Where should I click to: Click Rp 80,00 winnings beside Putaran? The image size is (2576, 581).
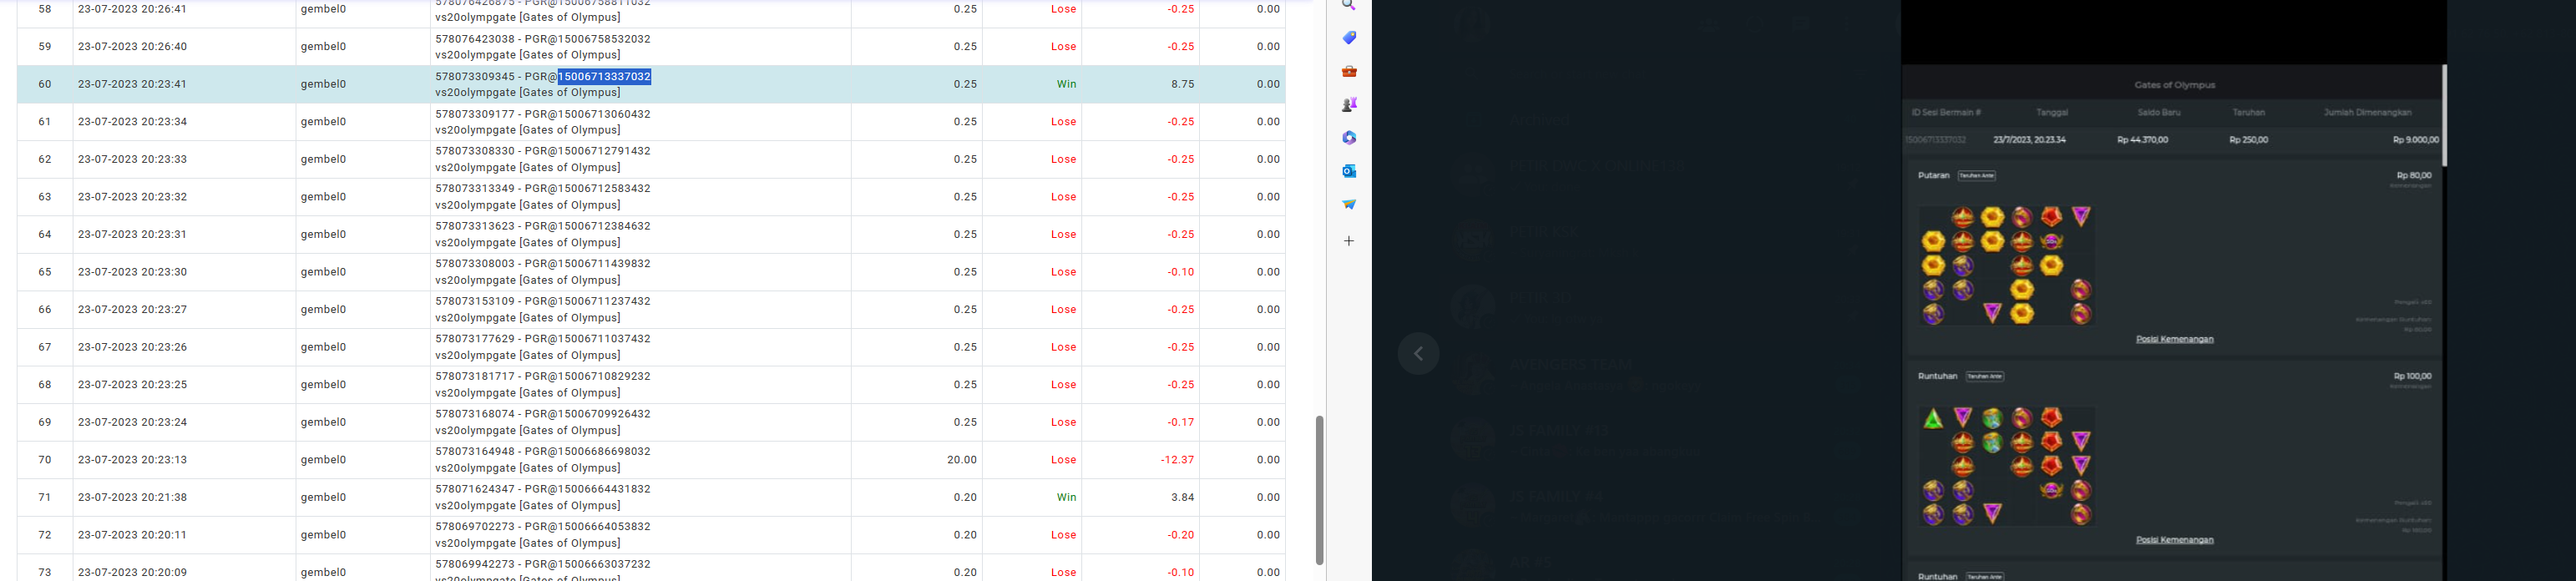[x=2413, y=175]
